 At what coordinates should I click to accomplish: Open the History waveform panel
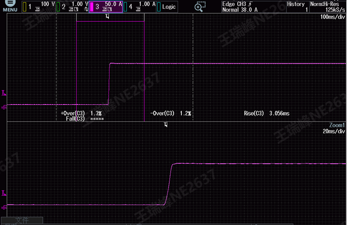tap(296, 7)
